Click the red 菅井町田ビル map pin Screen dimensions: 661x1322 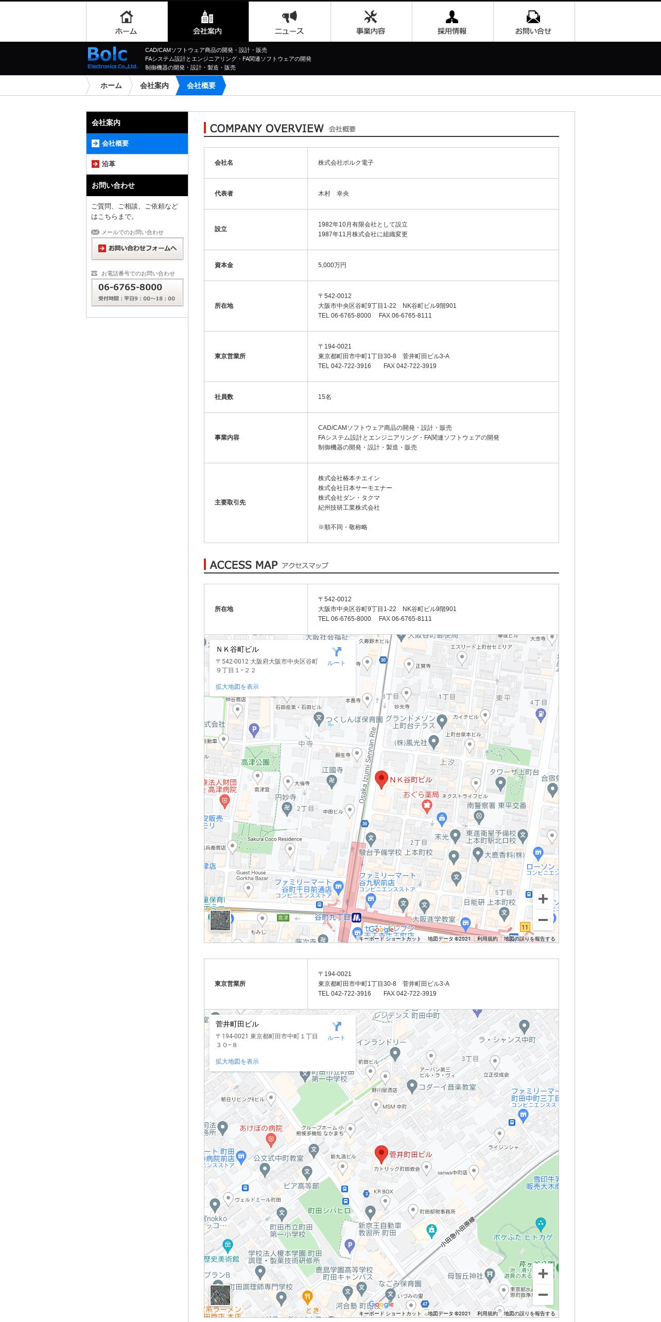[x=381, y=1154]
